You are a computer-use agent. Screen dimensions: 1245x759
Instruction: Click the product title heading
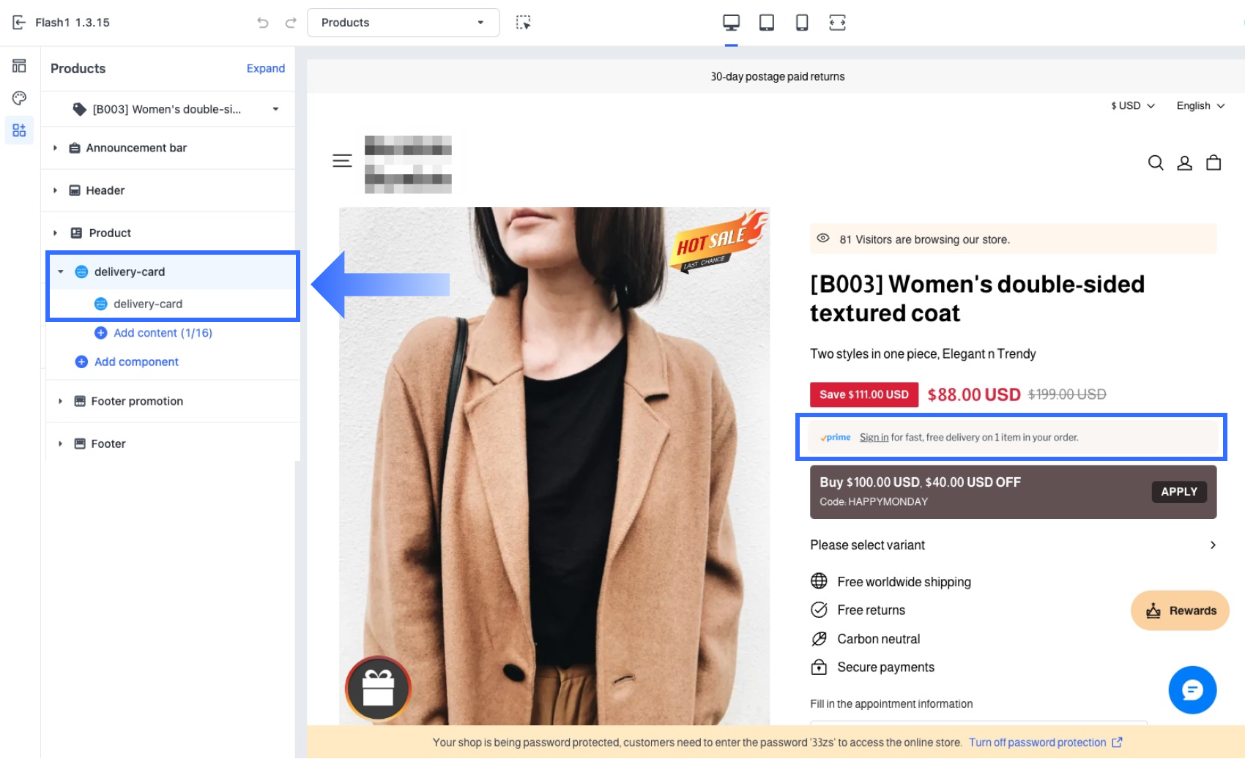pyautogui.click(x=977, y=299)
